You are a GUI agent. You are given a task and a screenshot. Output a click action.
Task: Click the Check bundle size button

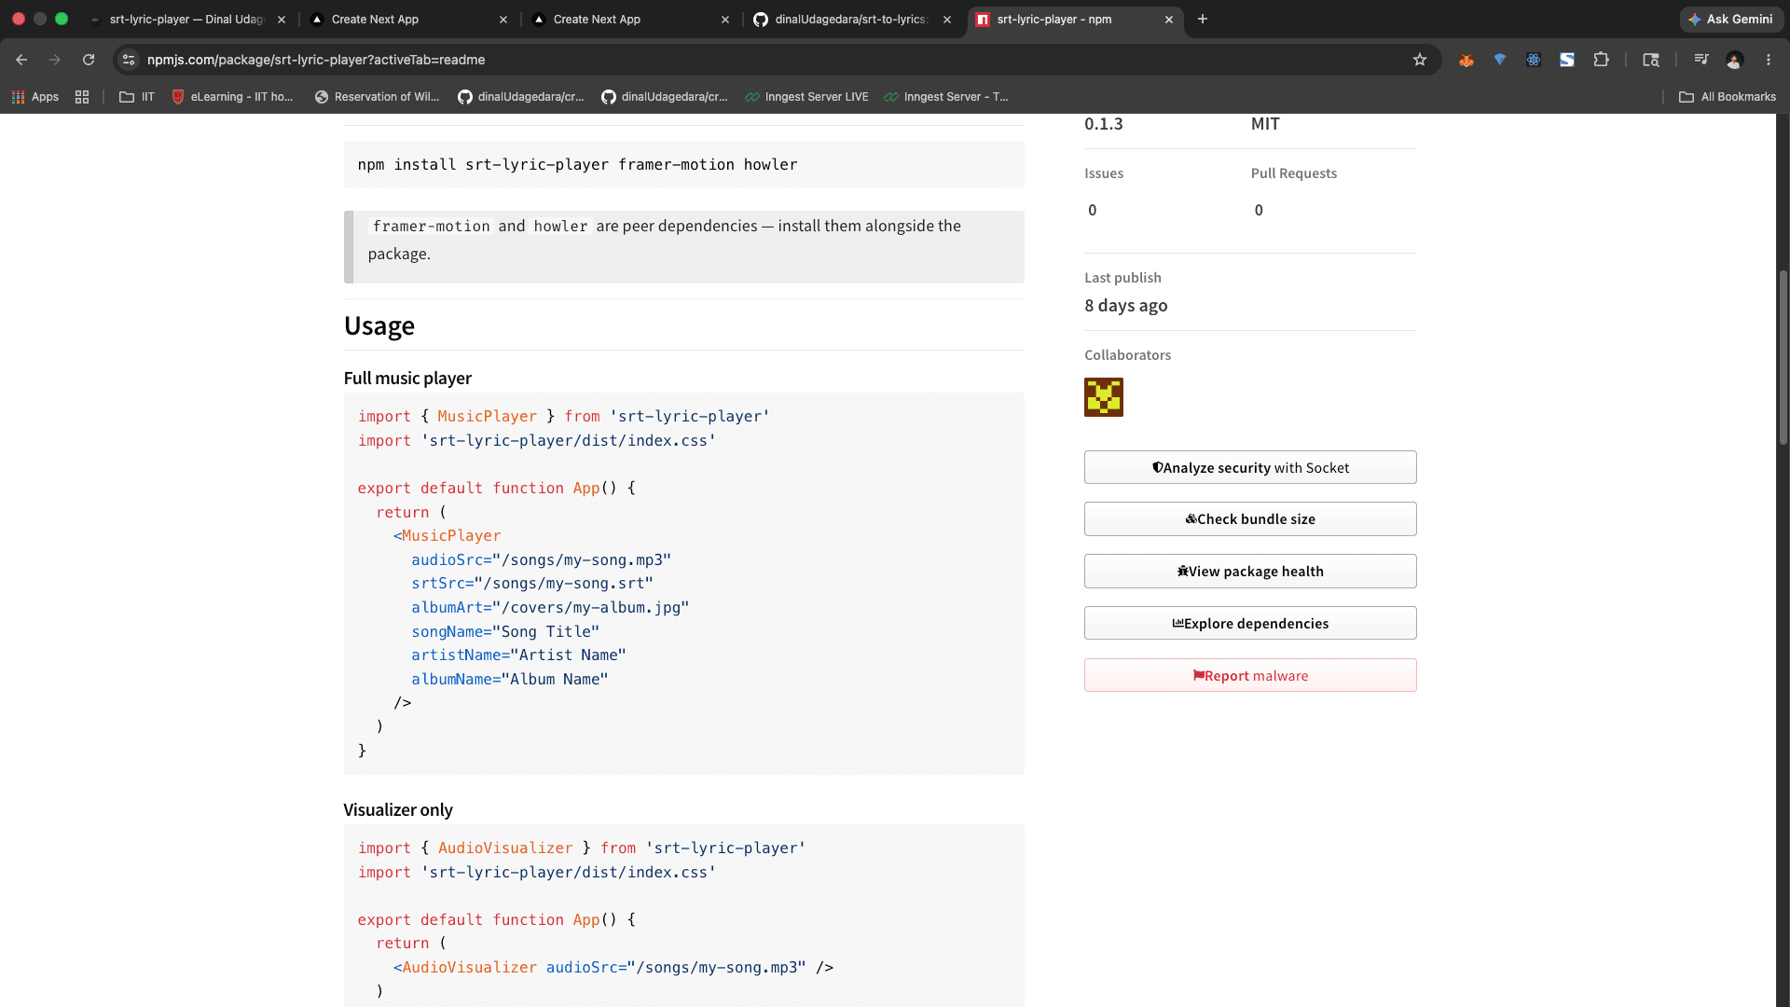click(x=1250, y=519)
